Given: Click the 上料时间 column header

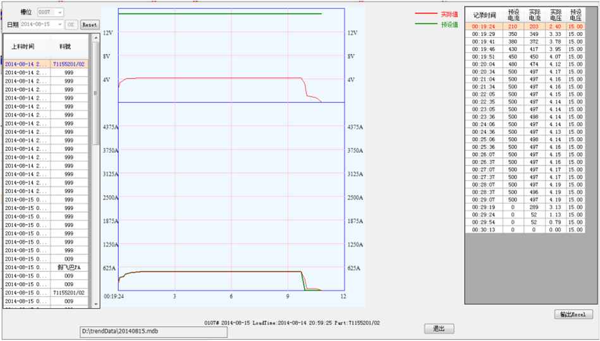Looking at the screenshot, I should (x=23, y=47).
